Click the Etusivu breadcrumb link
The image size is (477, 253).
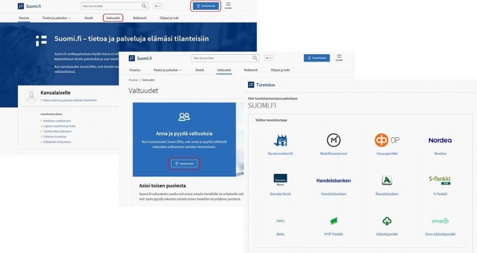133,80
